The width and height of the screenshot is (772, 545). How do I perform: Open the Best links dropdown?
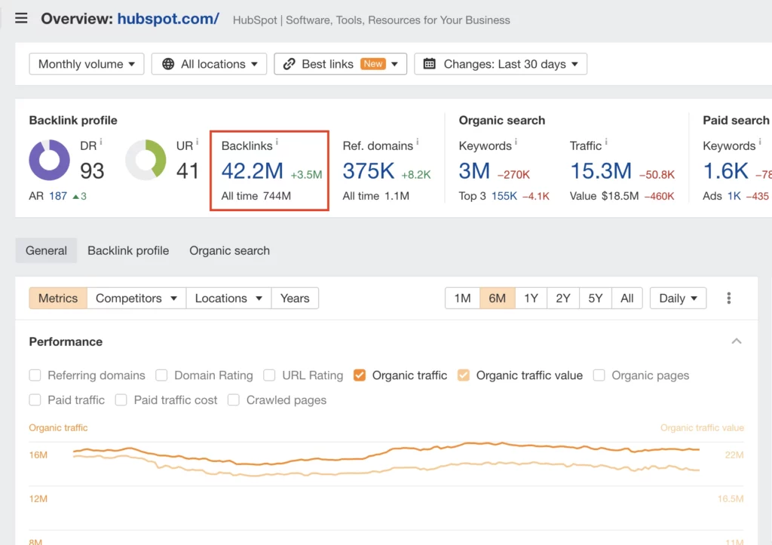[x=341, y=64]
